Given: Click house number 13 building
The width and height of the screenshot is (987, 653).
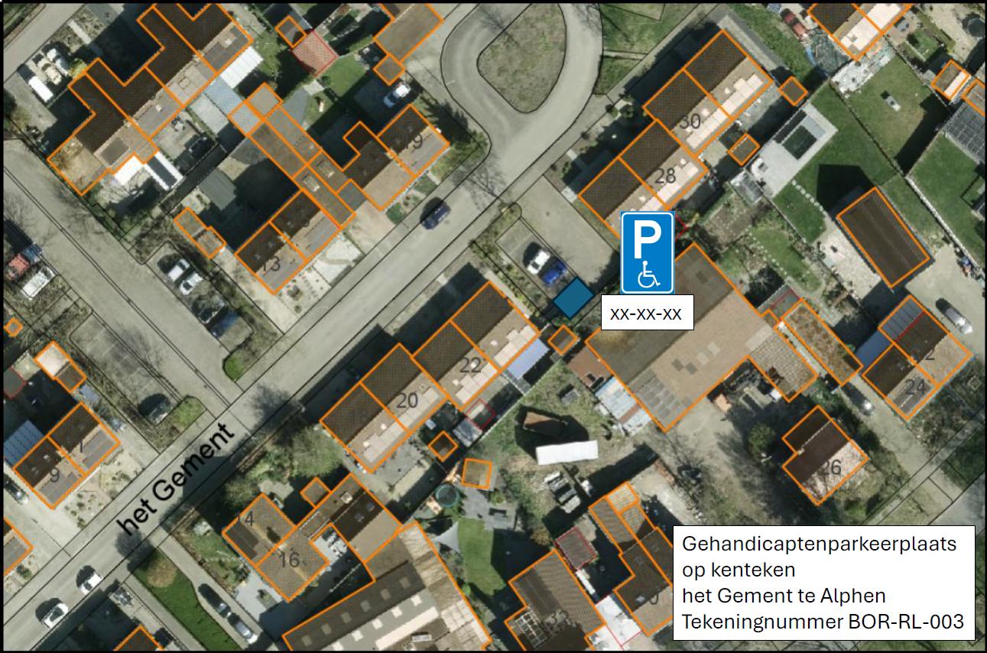Looking at the screenshot, I should 271,265.
